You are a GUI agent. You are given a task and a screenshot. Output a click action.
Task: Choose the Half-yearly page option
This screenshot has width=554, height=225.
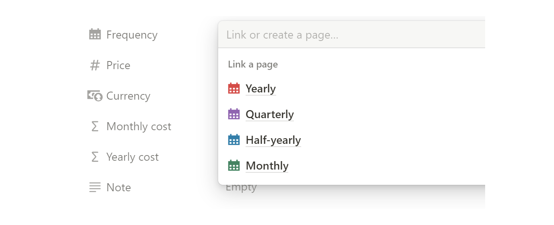(x=273, y=140)
